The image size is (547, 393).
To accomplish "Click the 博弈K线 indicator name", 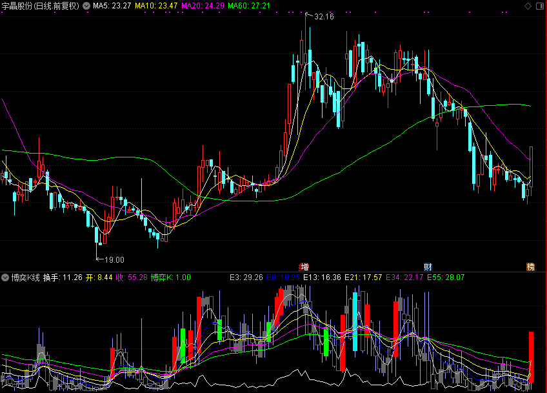I will [x=25, y=277].
